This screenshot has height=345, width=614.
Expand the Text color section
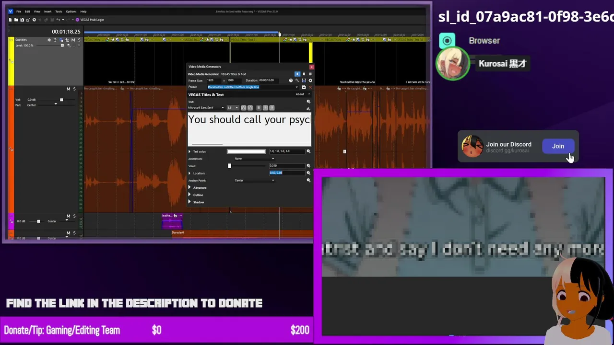pos(189,151)
